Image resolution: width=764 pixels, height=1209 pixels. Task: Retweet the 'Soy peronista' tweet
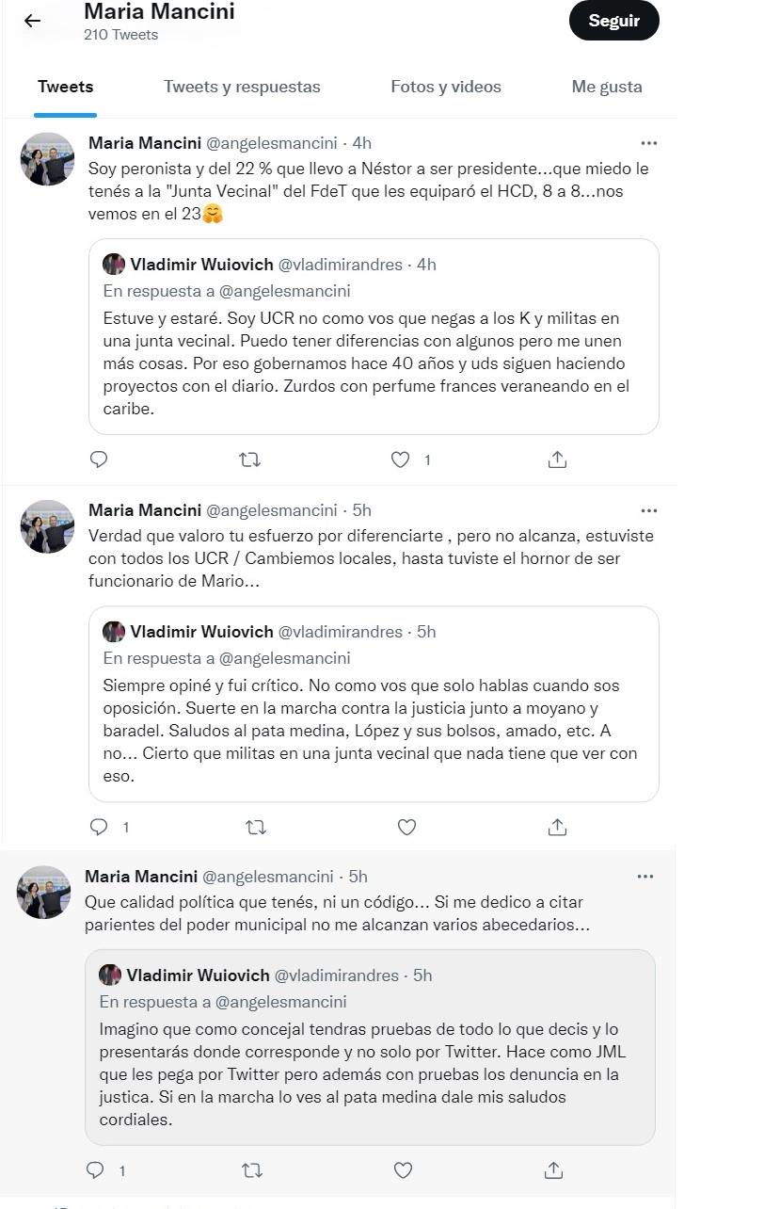tap(250, 459)
